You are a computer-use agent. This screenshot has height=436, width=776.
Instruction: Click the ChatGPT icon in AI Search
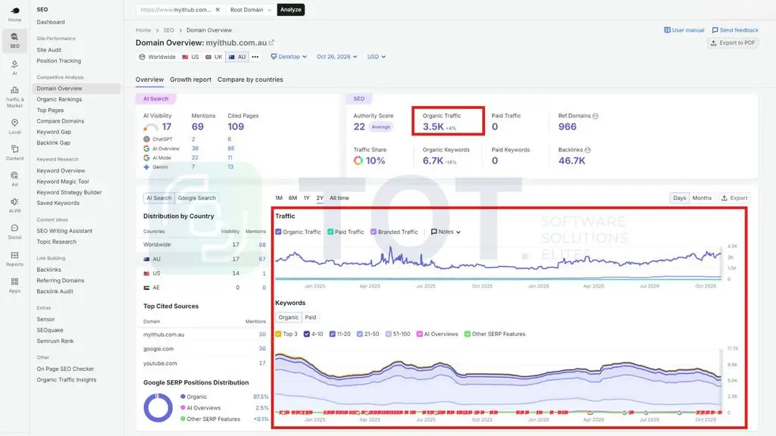click(x=146, y=139)
